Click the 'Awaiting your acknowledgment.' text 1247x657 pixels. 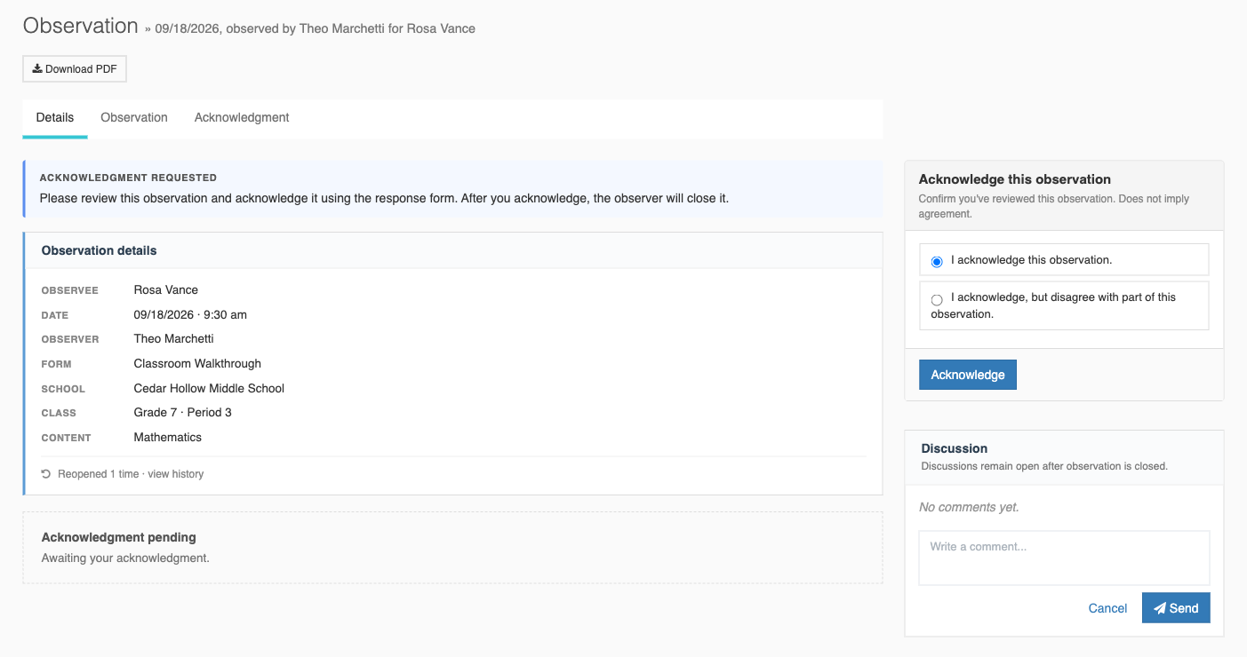tap(125, 558)
